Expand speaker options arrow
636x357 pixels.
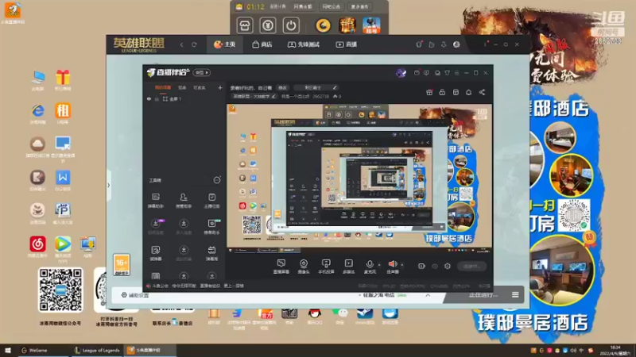[402, 265]
